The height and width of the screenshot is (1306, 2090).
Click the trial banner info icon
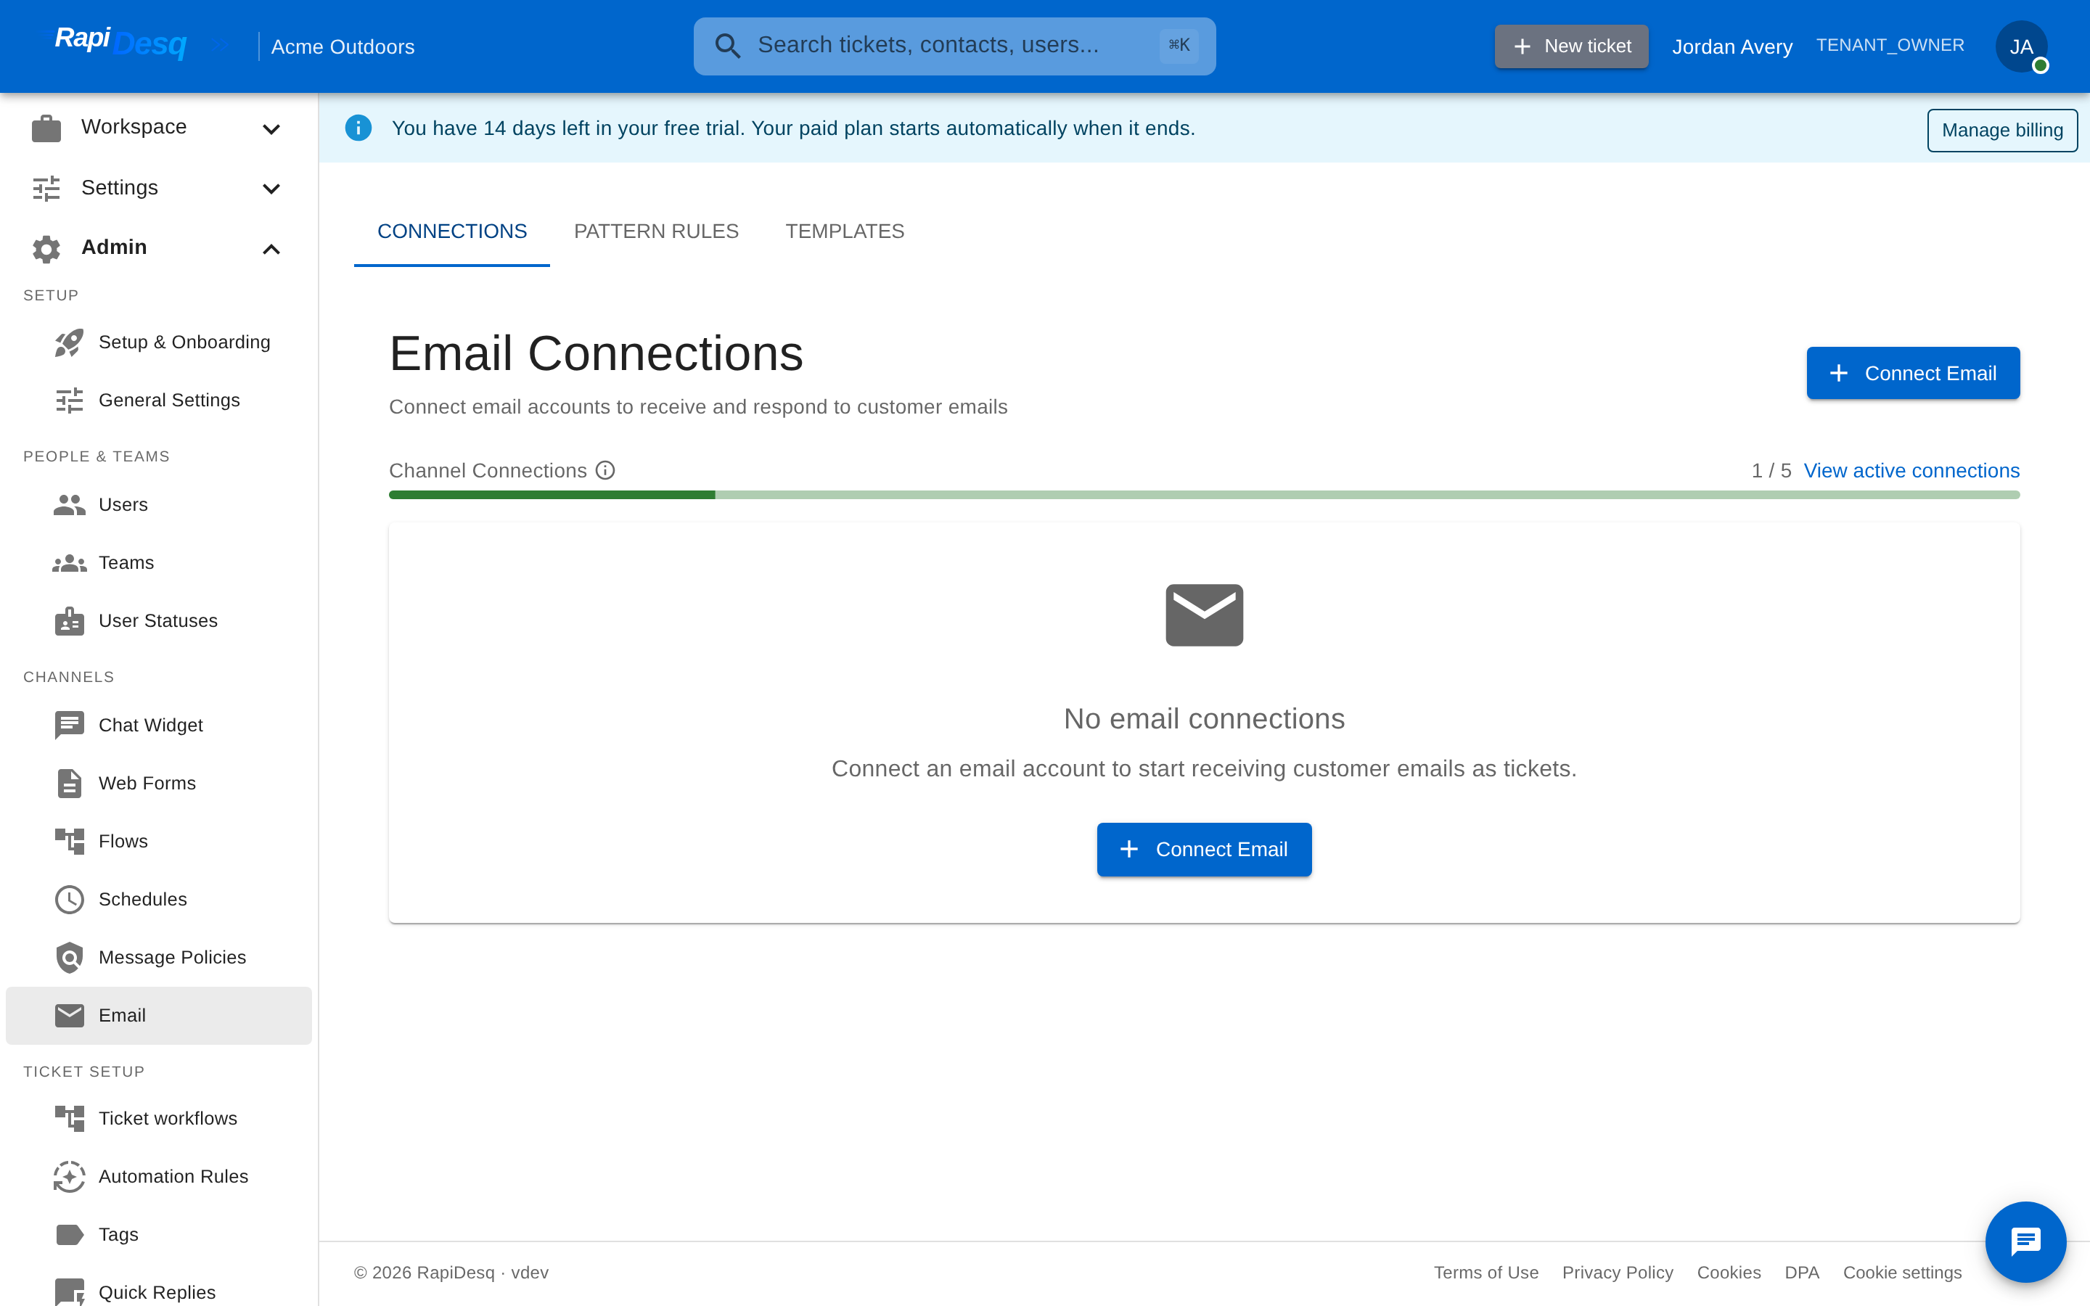(x=358, y=128)
